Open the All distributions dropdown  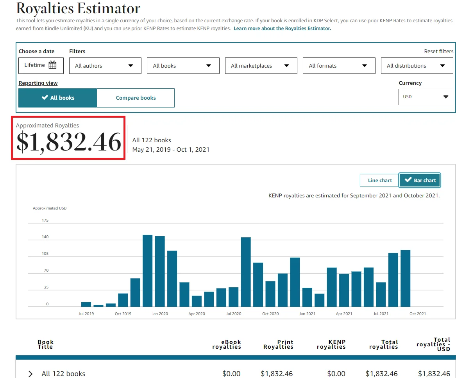coord(416,65)
